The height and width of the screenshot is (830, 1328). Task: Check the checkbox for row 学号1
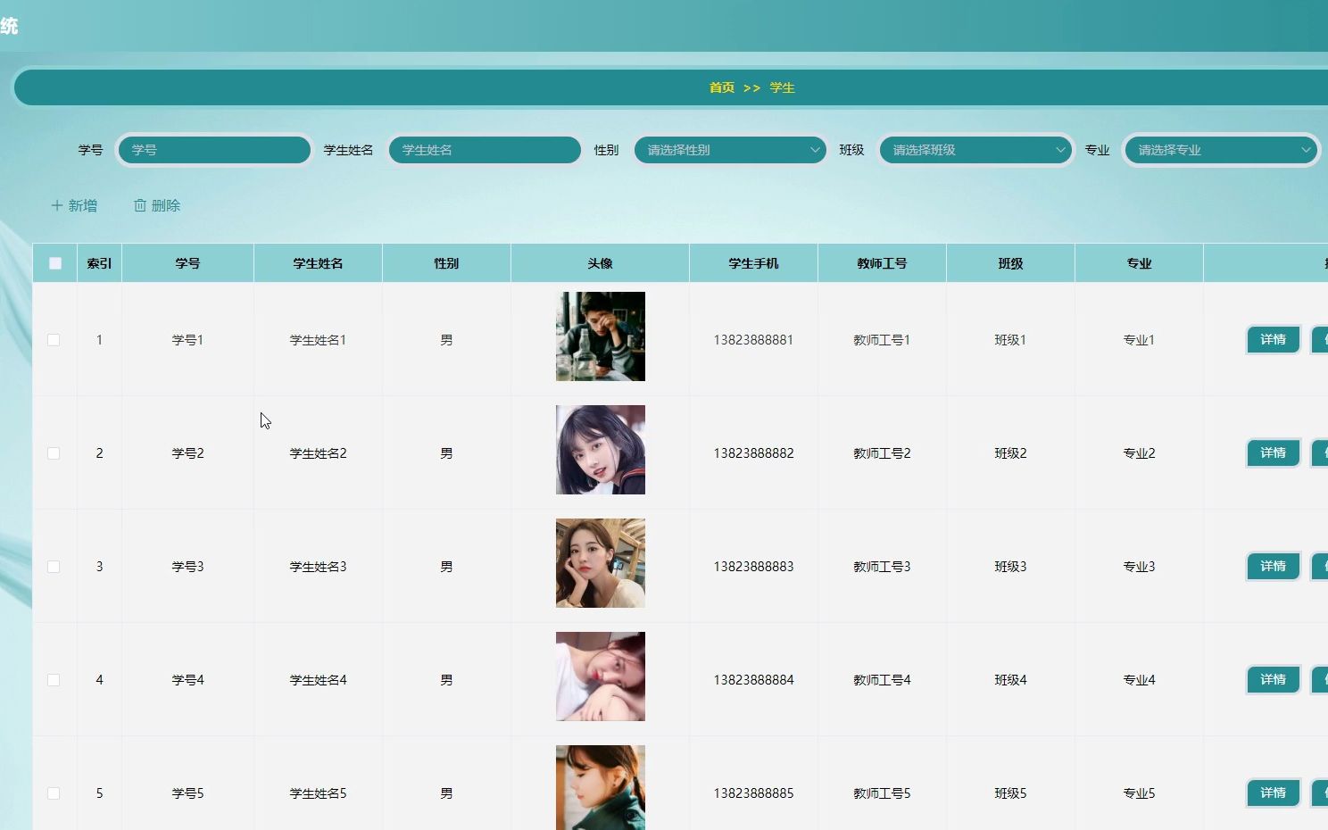point(54,340)
